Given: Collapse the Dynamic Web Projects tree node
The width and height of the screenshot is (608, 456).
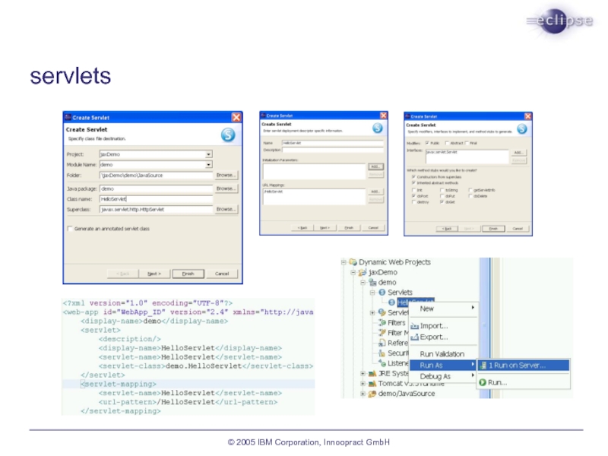Looking at the screenshot, I should [344, 262].
